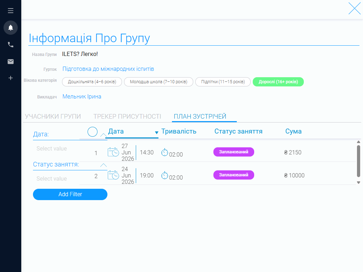Click the Add Filter button
Screen dimensions: 363x272
point(70,194)
